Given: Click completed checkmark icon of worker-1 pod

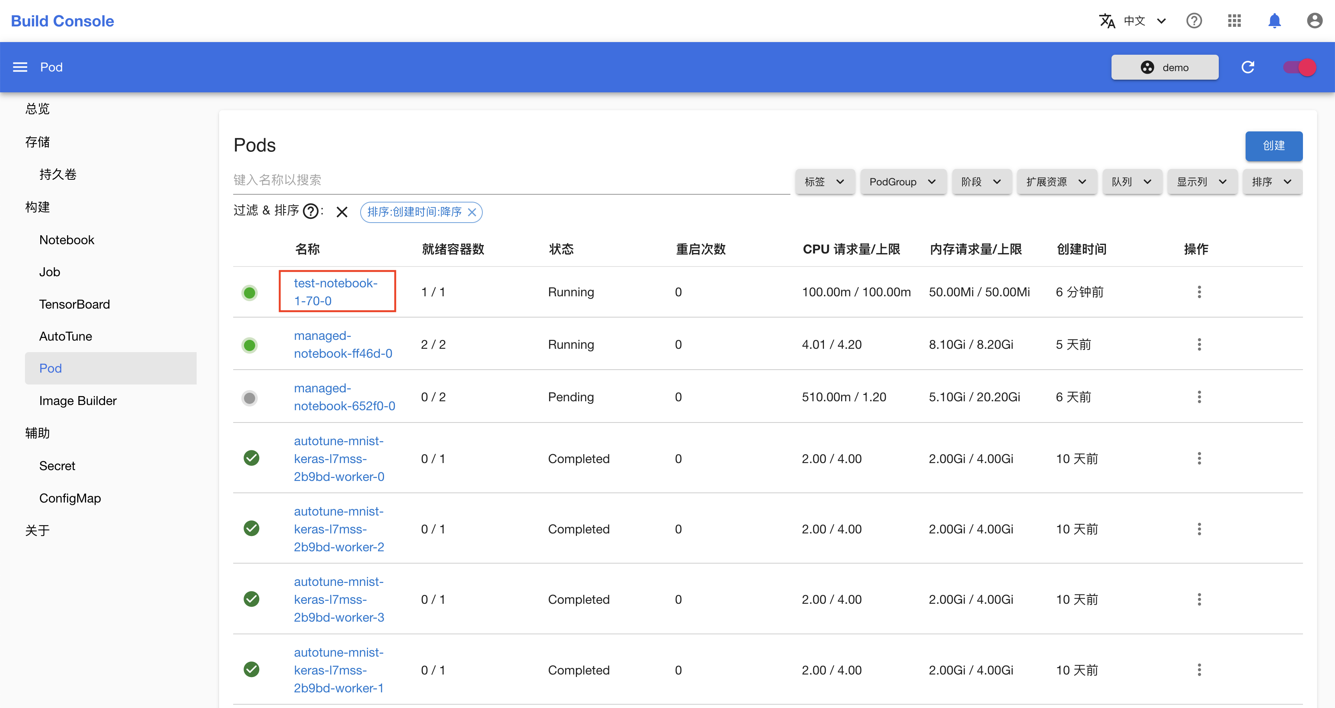Looking at the screenshot, I should pyautogui.click(x=251, y=669).
